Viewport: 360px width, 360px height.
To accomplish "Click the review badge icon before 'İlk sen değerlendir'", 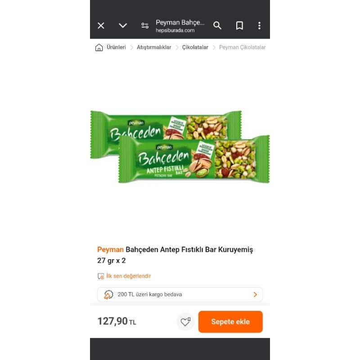I will coord(100,276).
